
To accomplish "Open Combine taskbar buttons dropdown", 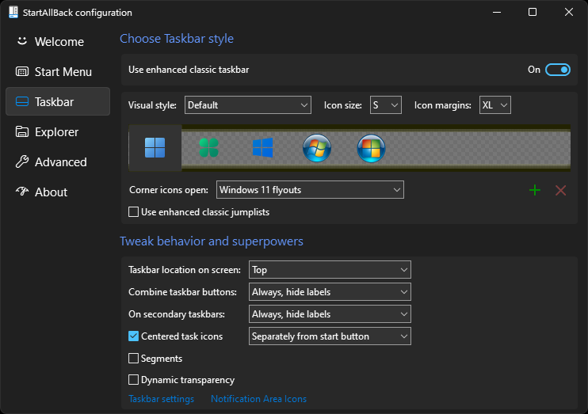I will coord(330,292).
